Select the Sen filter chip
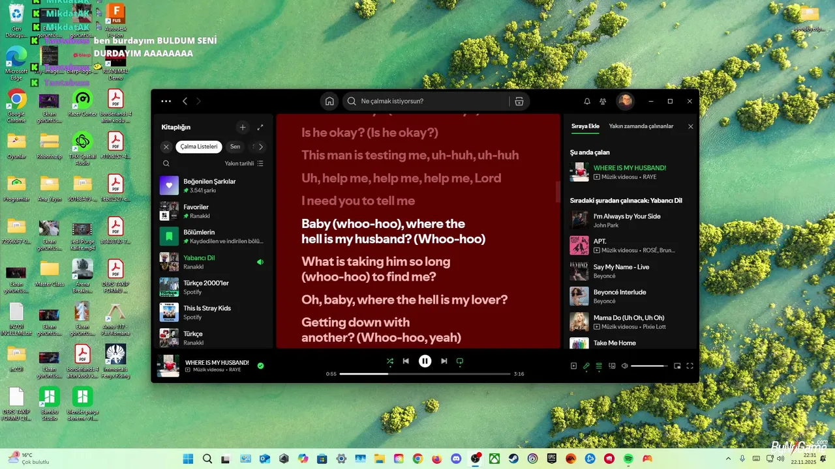 coord(235,147)
